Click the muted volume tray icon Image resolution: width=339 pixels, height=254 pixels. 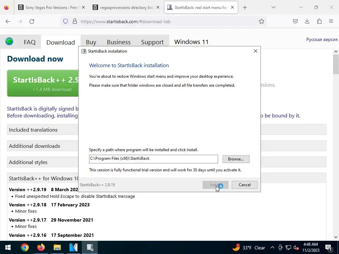296,247
